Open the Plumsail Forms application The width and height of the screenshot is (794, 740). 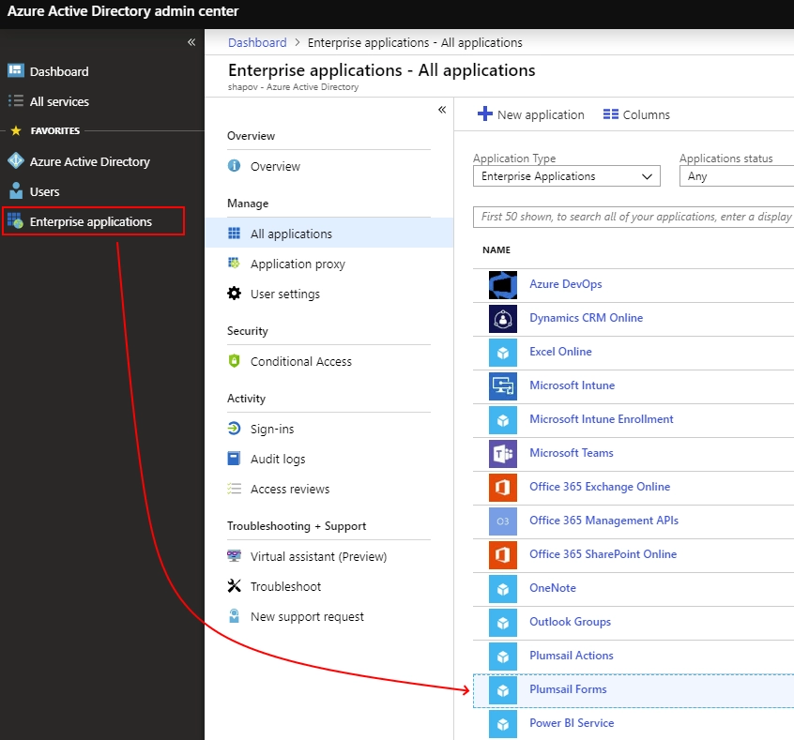(x=568, y=688)
